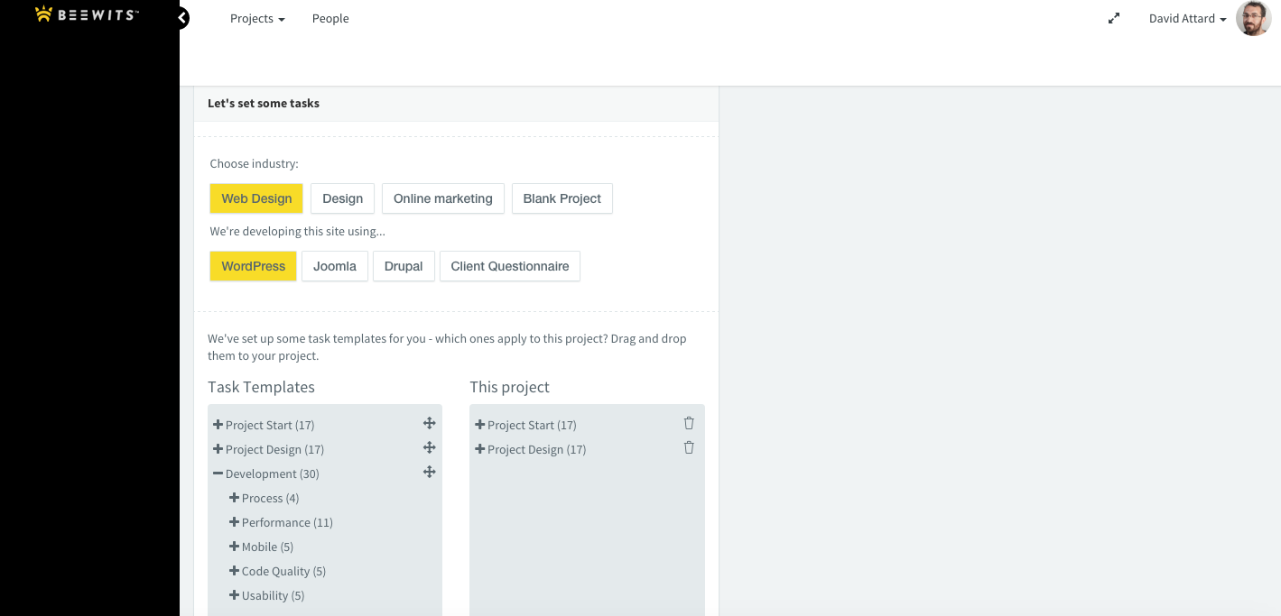Go to the People page
Viewport: 1281px width, 616px height.
tap(330, 18)
